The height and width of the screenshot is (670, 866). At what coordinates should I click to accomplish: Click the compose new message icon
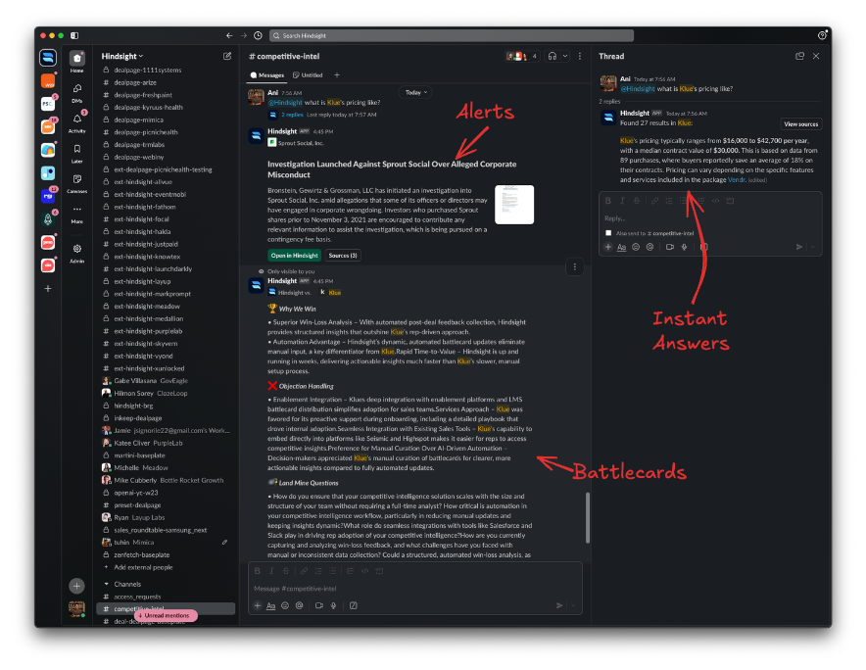click(x=227, y=56)
